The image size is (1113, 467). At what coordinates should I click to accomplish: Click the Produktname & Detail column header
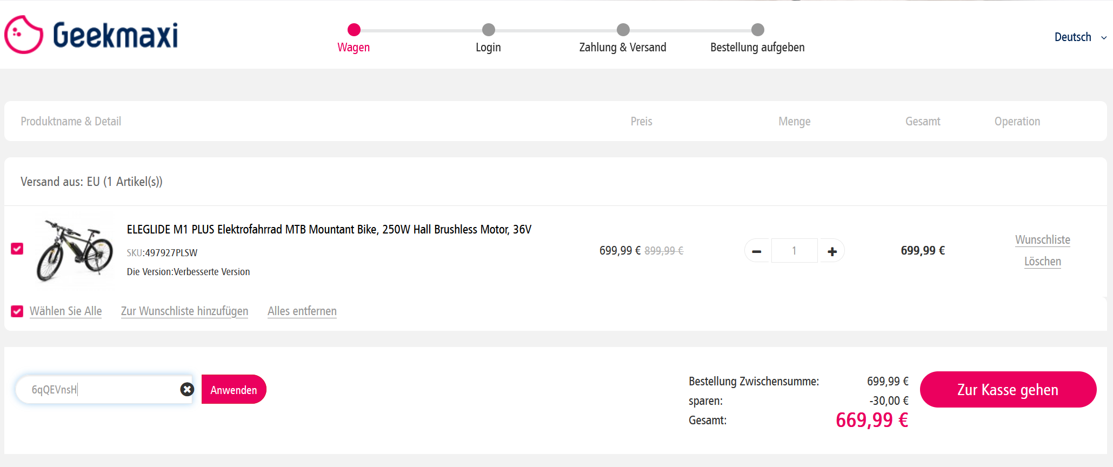pos(71,121)
